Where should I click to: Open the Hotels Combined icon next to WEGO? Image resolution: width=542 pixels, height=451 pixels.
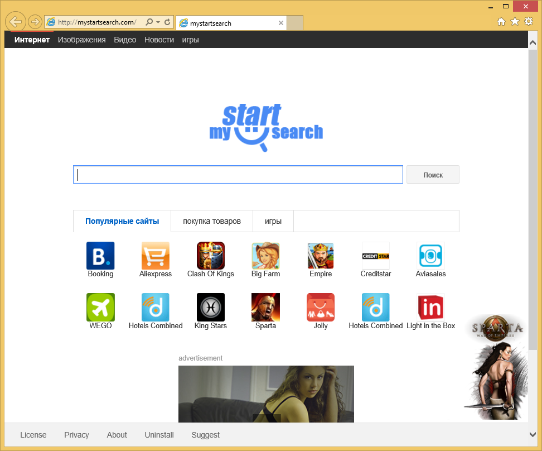[x=156, y=308]
